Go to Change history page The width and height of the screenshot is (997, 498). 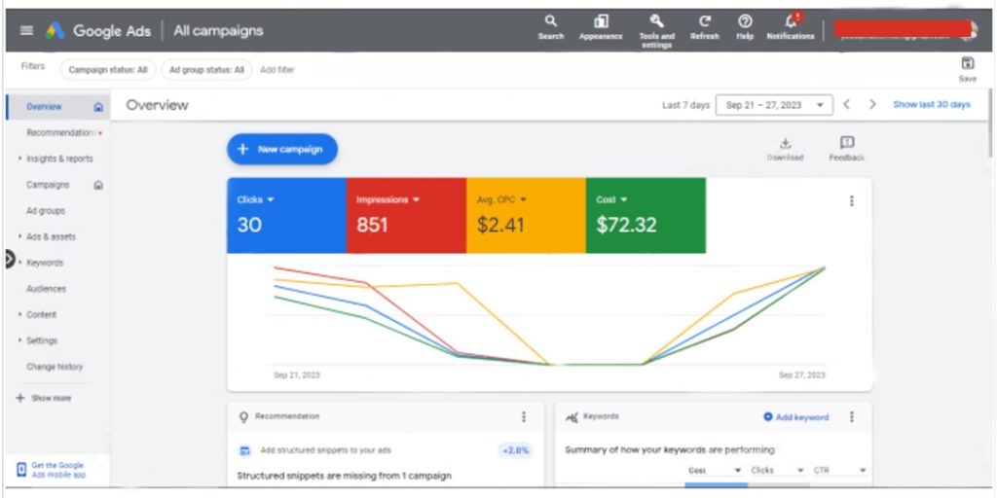(x=55, y=367)
